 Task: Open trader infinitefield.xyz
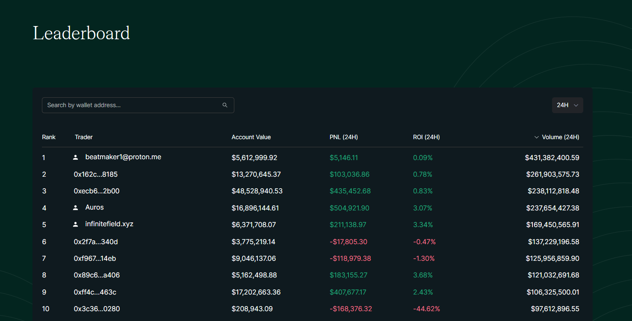tap(109, 224)
